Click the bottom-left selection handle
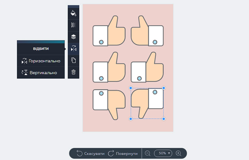The image size is (249, 160). point(131,119)
